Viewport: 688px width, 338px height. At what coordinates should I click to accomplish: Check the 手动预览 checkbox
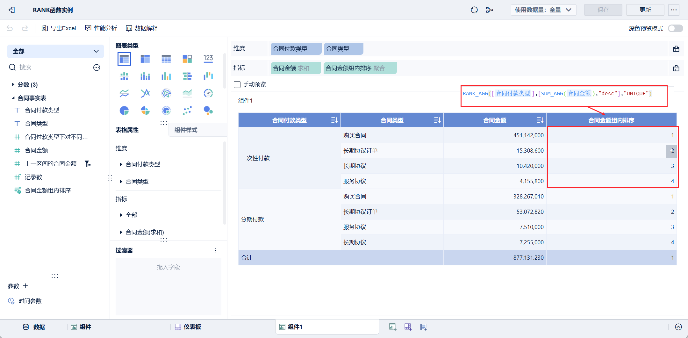[237, 84]
